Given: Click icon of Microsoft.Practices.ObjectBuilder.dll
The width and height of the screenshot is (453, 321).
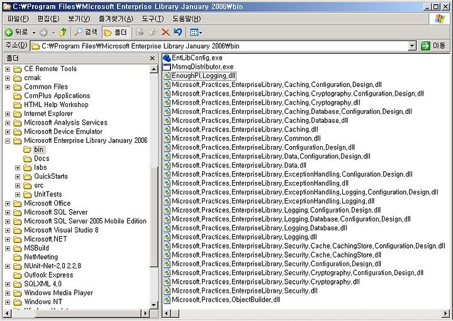Looking at the screenshot, I should (x=167, y=300).
